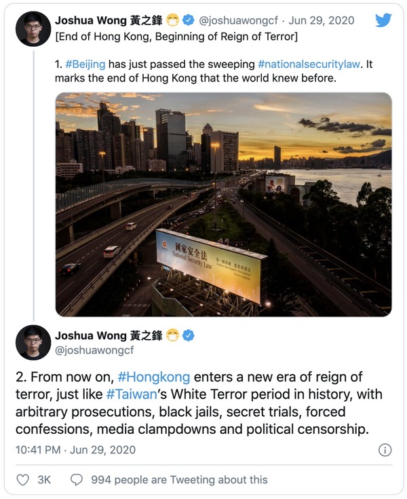The height and width of the screenshot is (499, 407).
Task: Click the verified badge in second tweet
Action: coord(190,335)
